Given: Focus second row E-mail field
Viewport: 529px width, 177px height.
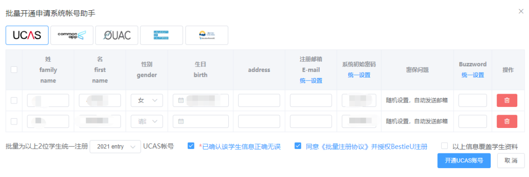Looking at the screenshot, I should click(311, 121).
